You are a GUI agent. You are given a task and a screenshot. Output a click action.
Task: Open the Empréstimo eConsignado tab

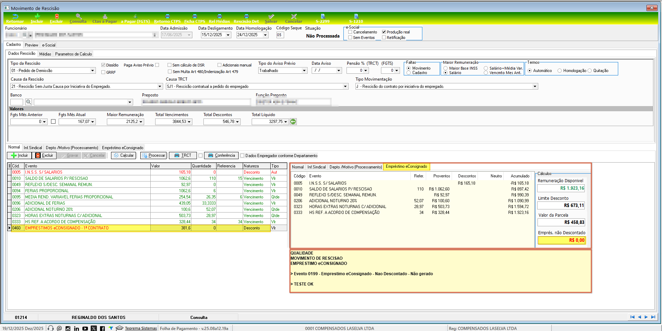[122, 148]
